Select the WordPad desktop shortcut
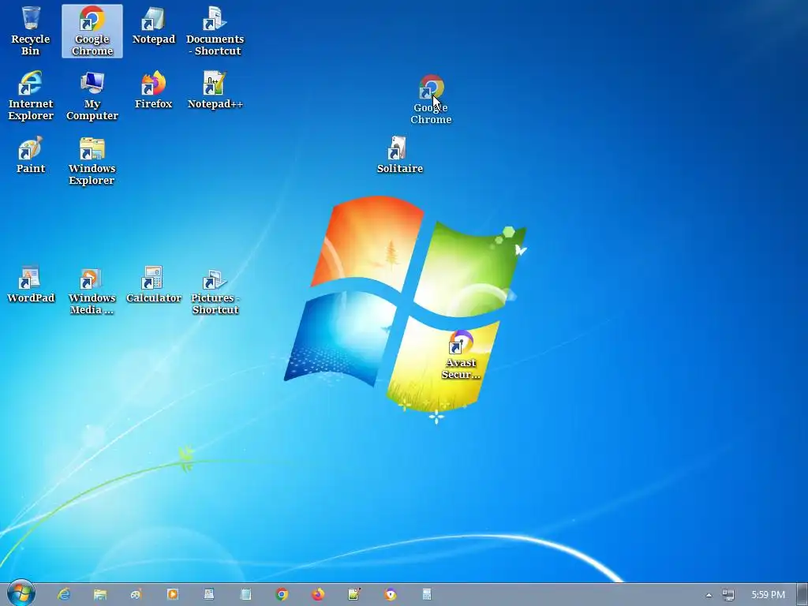Viewport: 808px width, 606px height. point(31,284)
